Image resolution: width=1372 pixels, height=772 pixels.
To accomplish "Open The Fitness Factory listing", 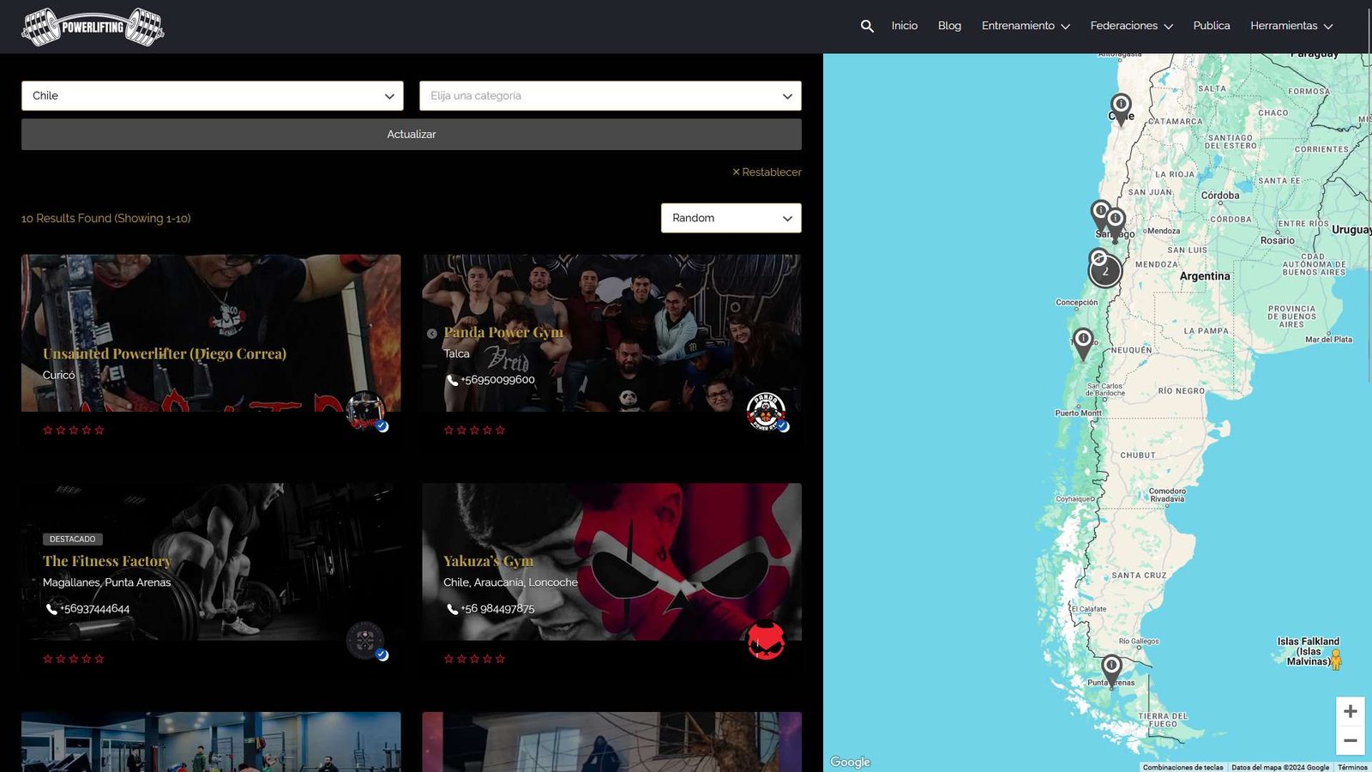I will 107,561.
